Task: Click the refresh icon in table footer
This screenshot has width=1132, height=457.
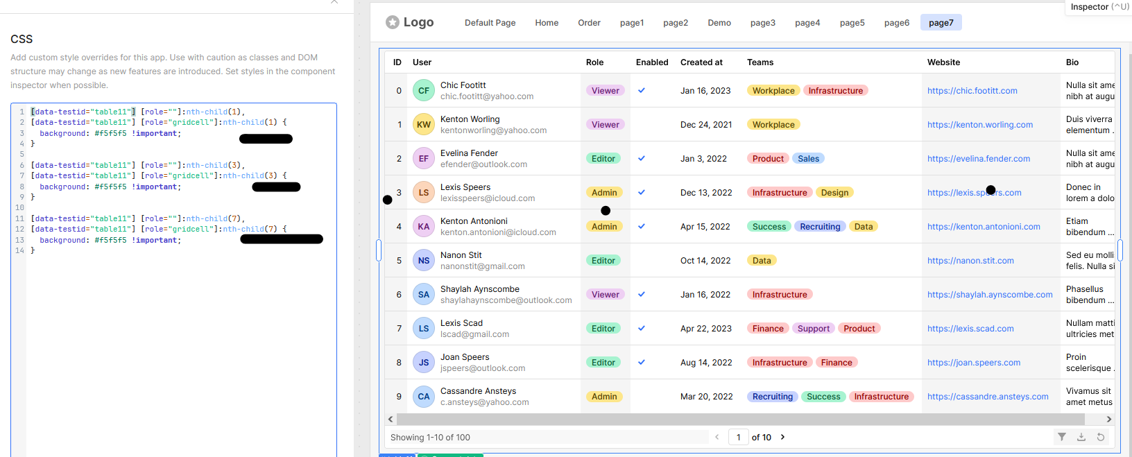Action: (x=1100, y=437)
